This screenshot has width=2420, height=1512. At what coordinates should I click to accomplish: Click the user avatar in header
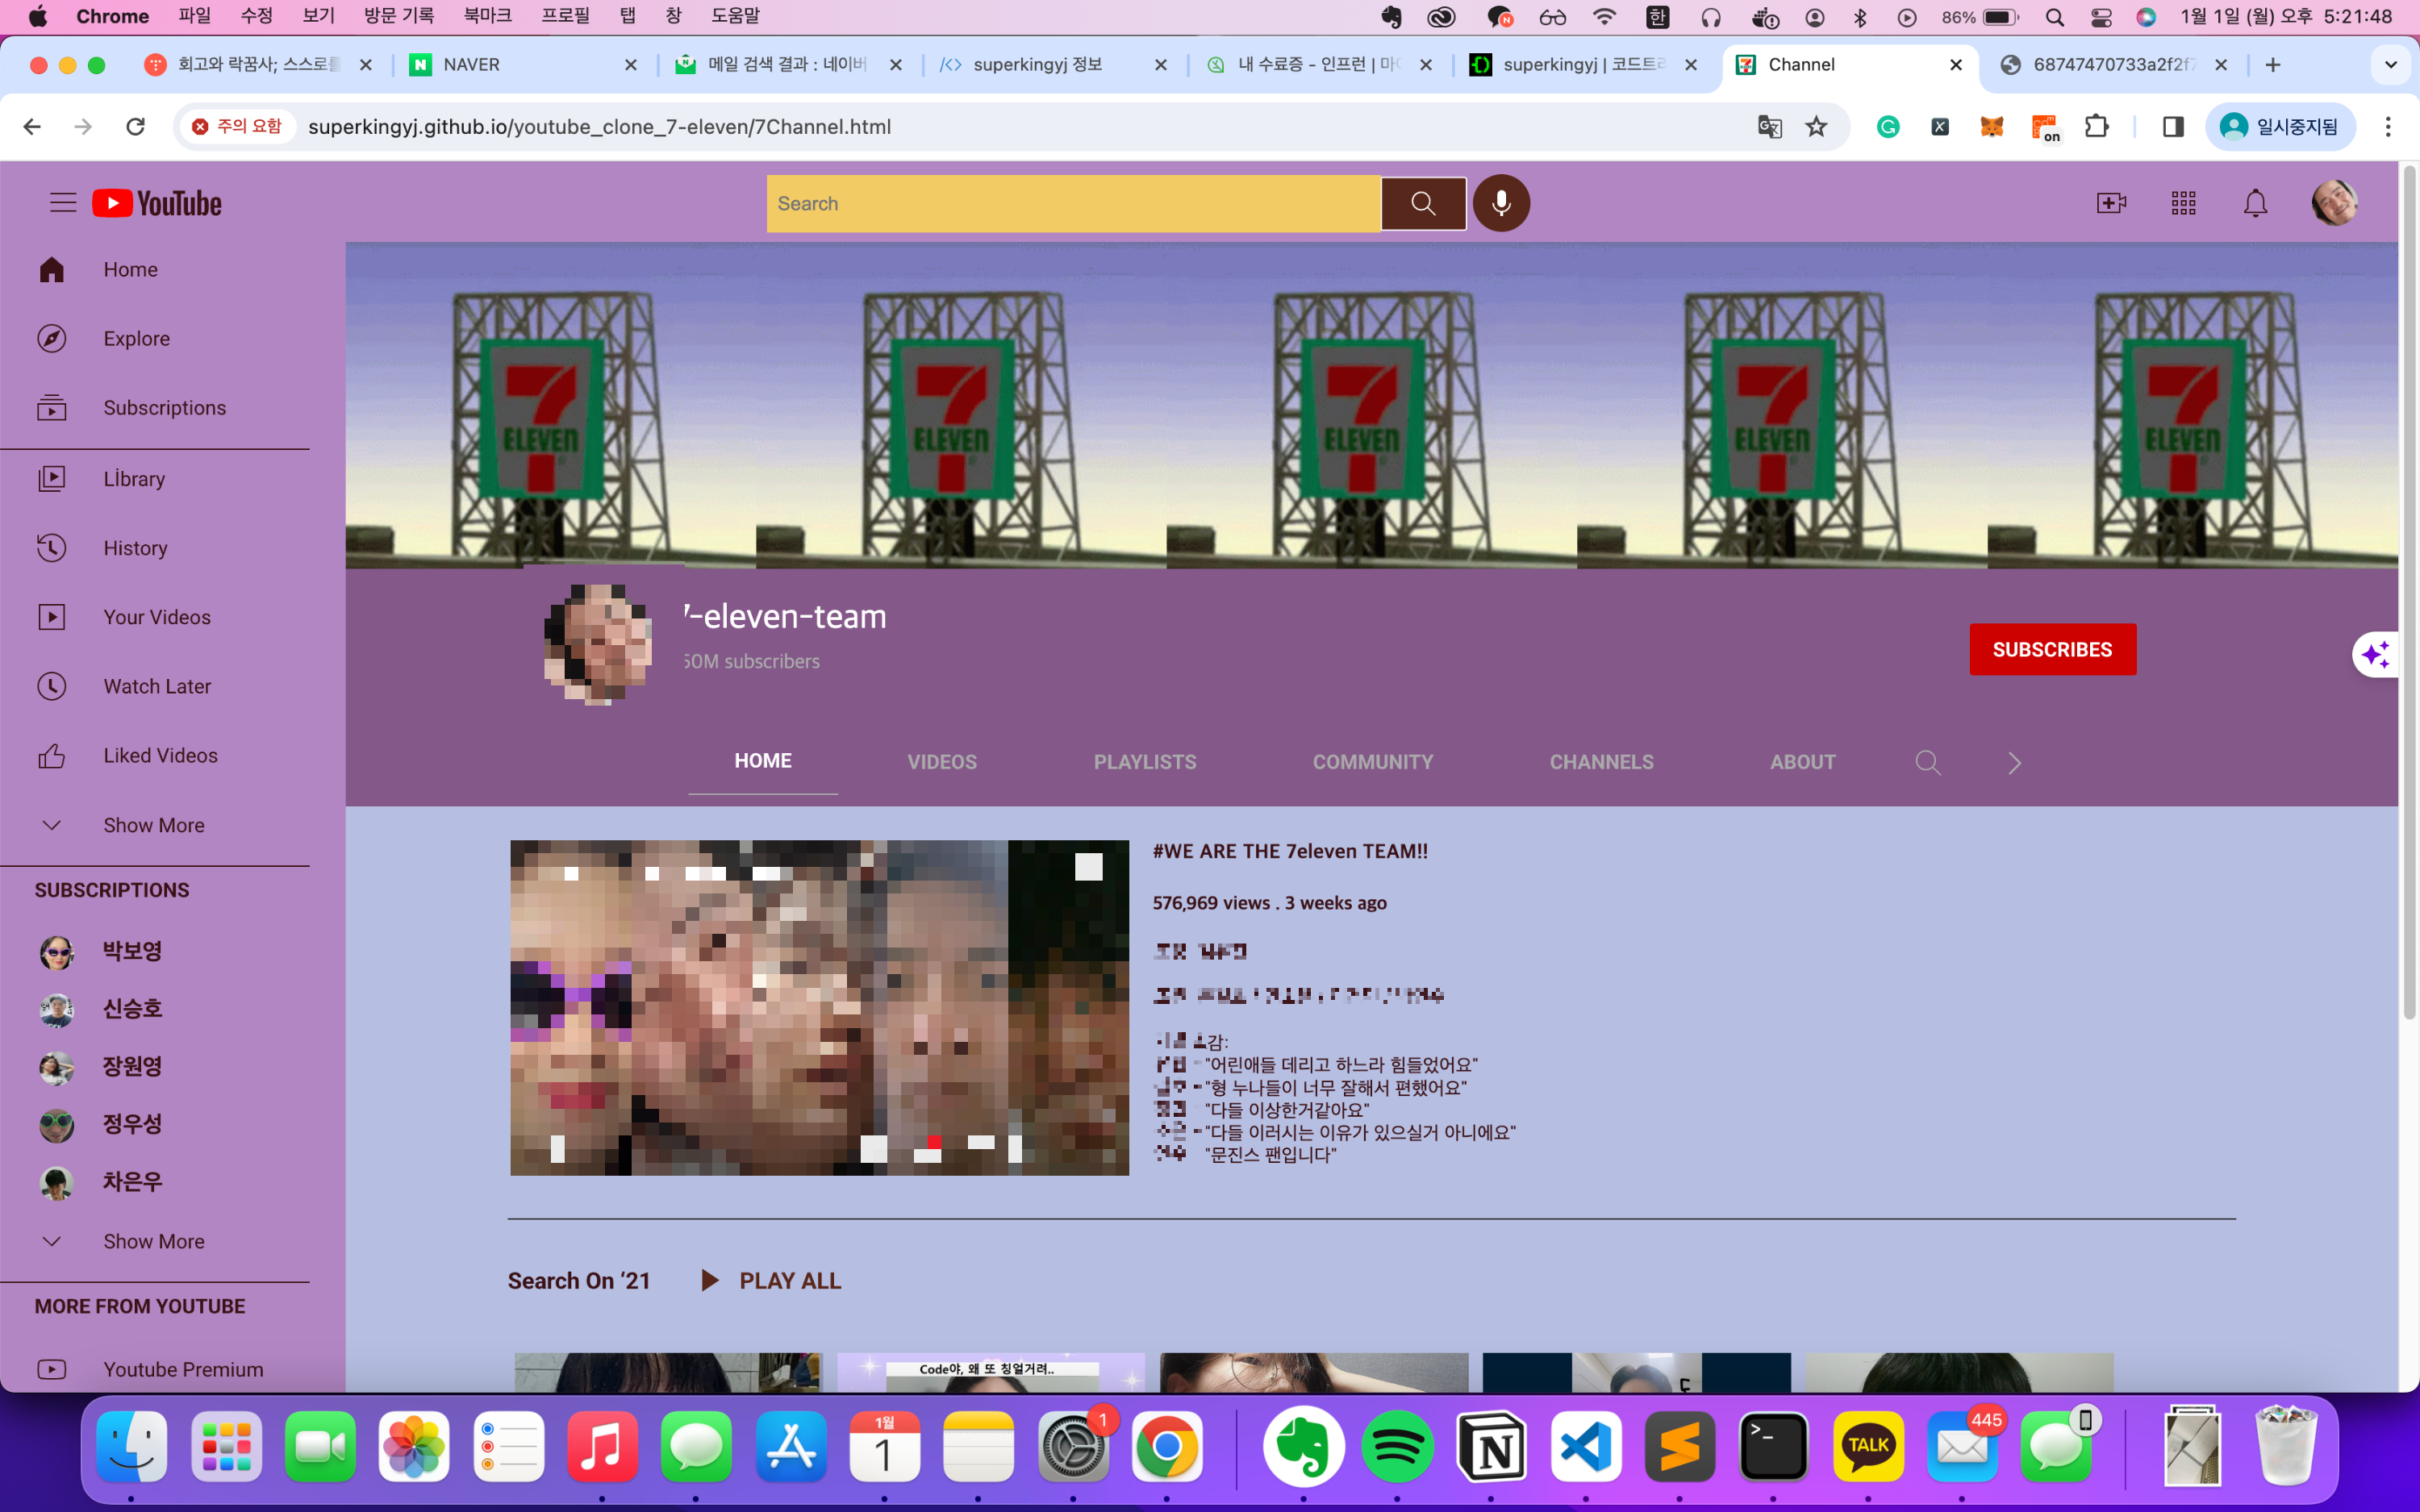click(2334, 203)
